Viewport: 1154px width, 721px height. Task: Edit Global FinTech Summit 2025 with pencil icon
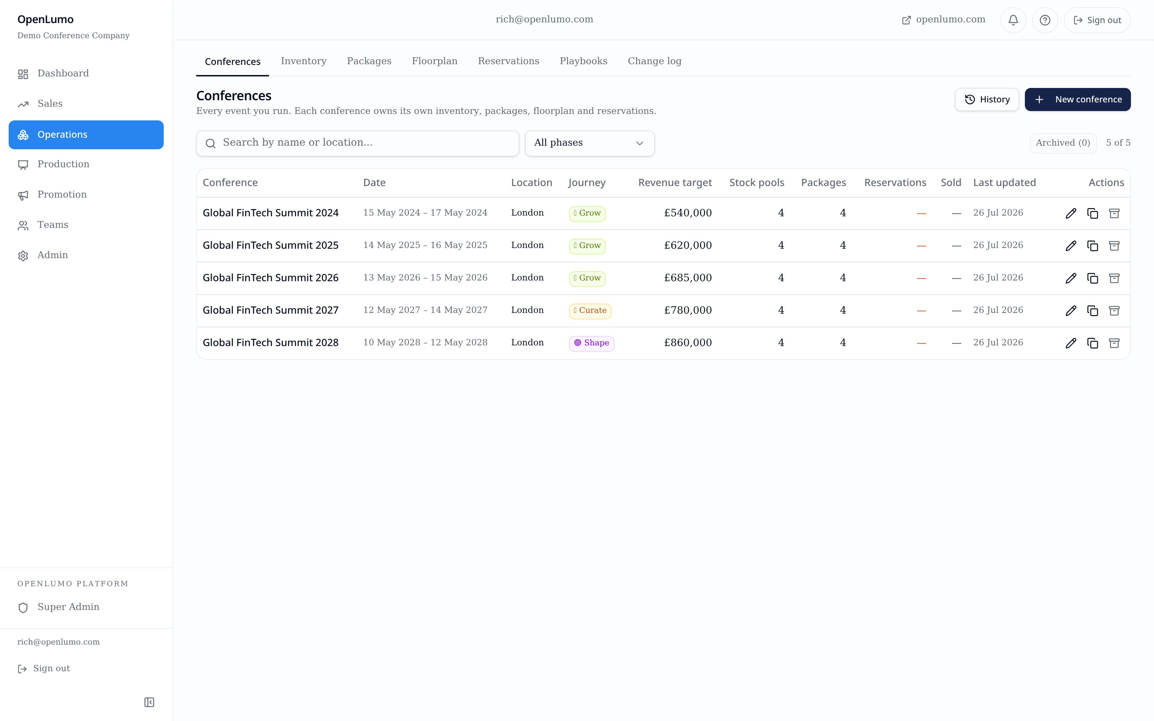[x=1071, y=246]
